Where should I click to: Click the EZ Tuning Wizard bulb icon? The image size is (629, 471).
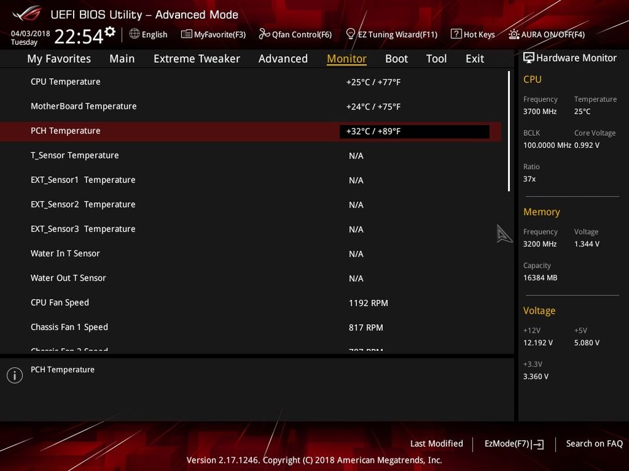[350, 34]
